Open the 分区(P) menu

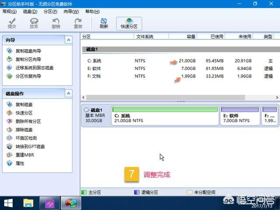point(51,12)
